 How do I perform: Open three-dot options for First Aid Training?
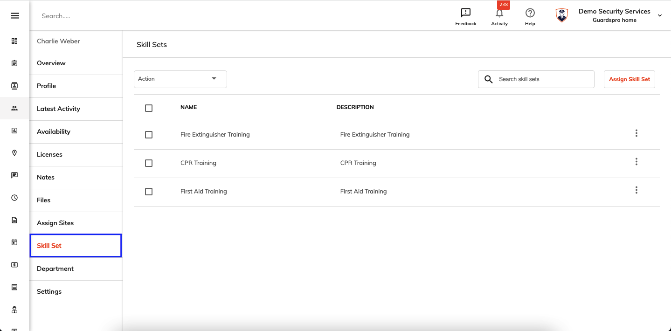tap(636, 190)
